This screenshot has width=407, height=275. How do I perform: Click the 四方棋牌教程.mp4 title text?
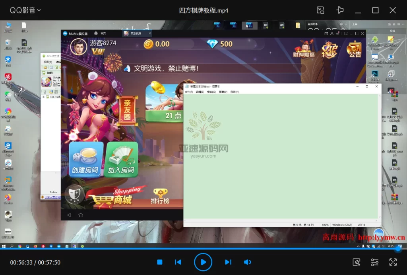pyautogui.click(x=203, y=10)
